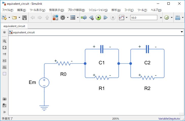Open the Update Diagram checkmark dropdown arrow
The image size is (185, 121).
coord(172,18)
